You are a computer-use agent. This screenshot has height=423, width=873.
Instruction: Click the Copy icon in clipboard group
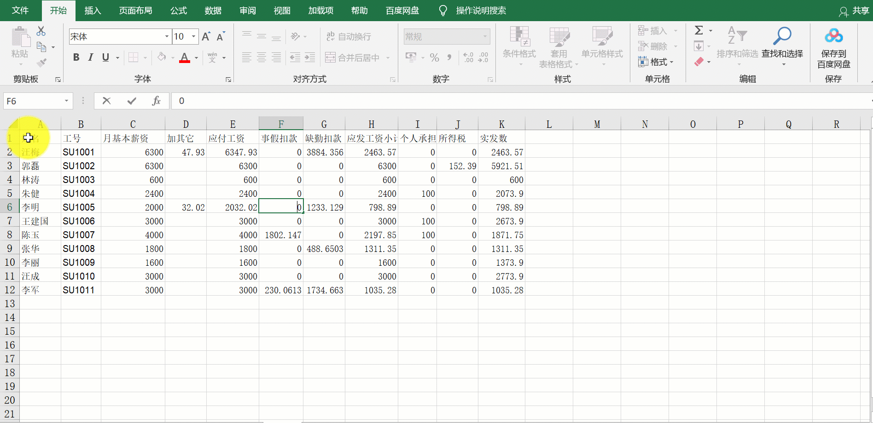click(41, 47)
